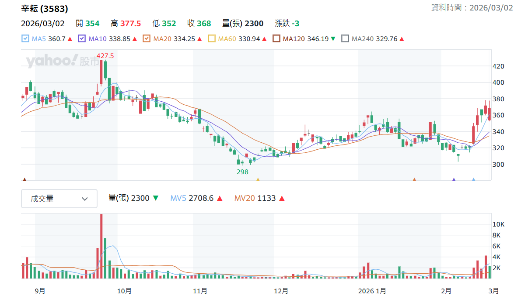The image size is (521, 299).
Task: Select the tallest red volume bar
Action: pos(101,246)
